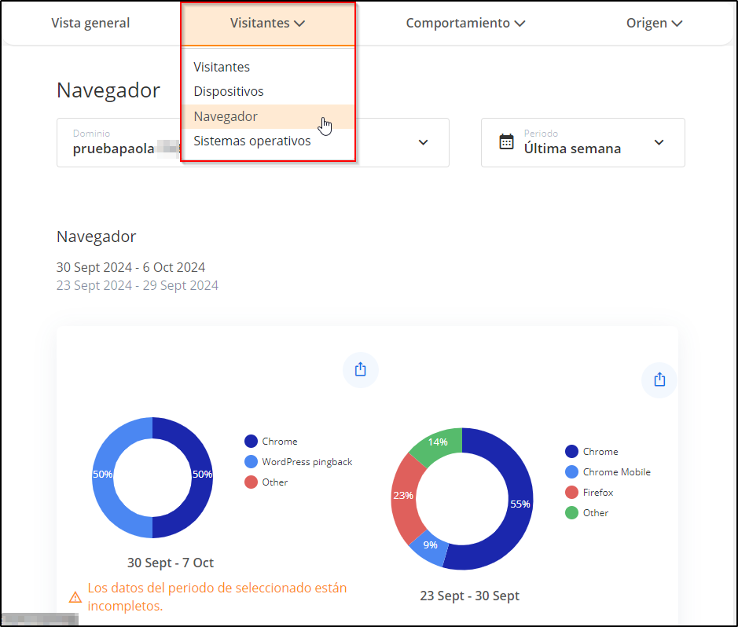Select Visitantes in the dropdown menu

(222, 67)
